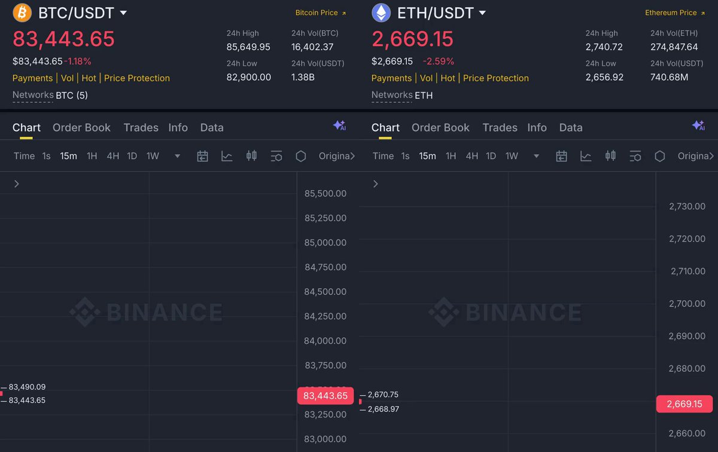Click the Bitcoin logo icon
Viewport: 718px width, 452px height.
click(x=22, y=13)
